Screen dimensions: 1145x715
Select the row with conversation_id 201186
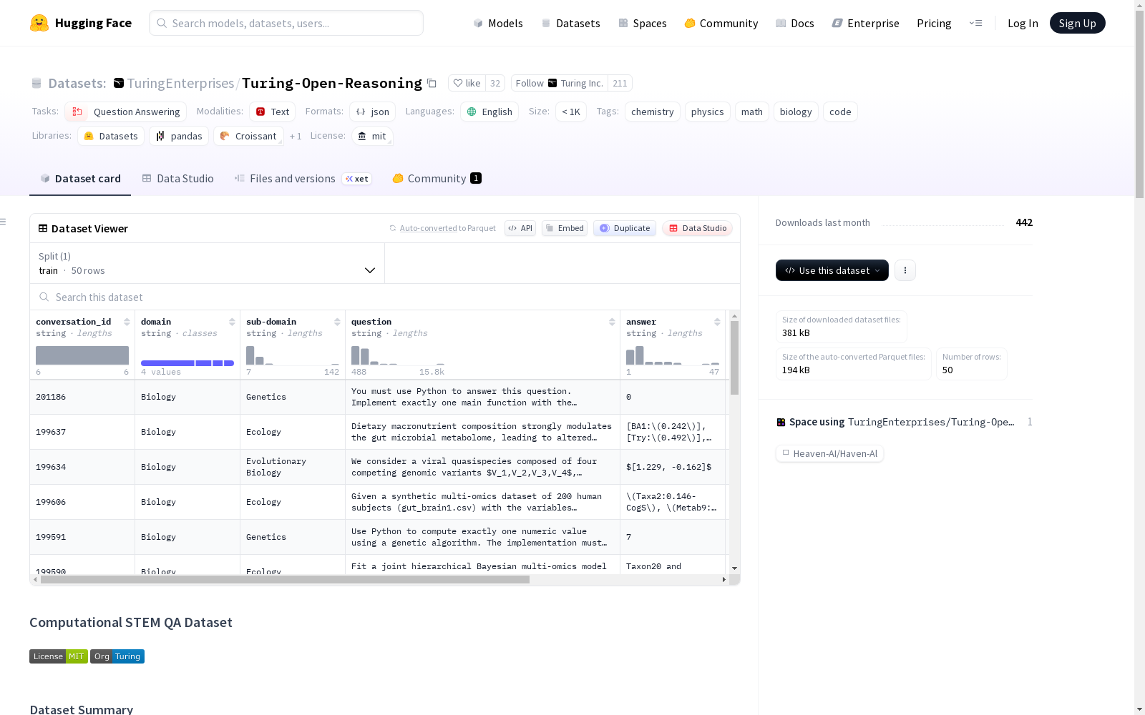[378, 397]
